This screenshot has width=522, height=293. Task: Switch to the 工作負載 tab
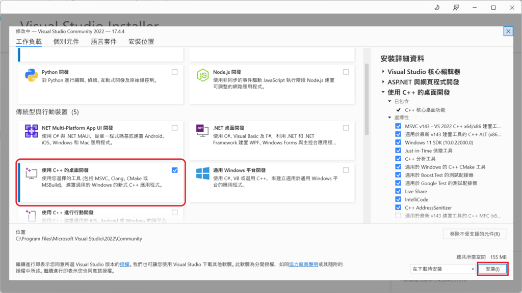tap(29, 42)
